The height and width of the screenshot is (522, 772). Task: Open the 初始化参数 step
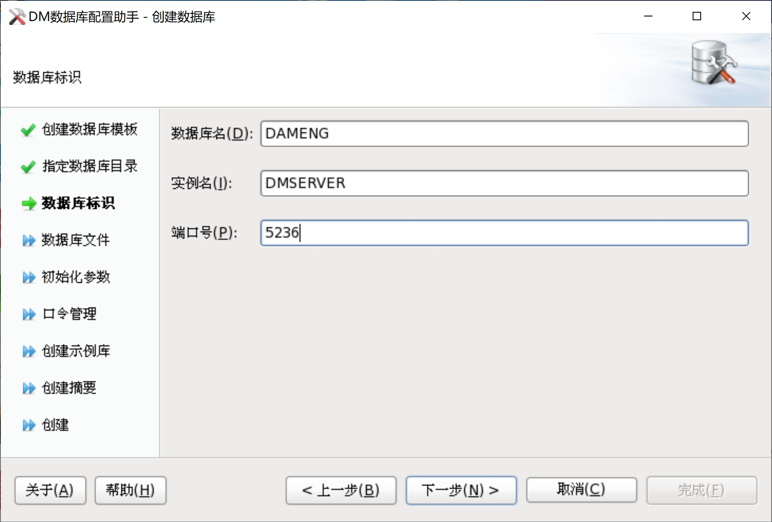pos(76,277)
